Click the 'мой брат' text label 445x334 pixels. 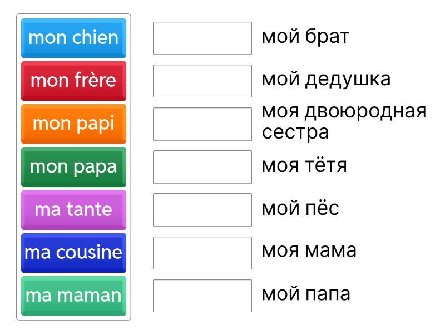point(305,37)
